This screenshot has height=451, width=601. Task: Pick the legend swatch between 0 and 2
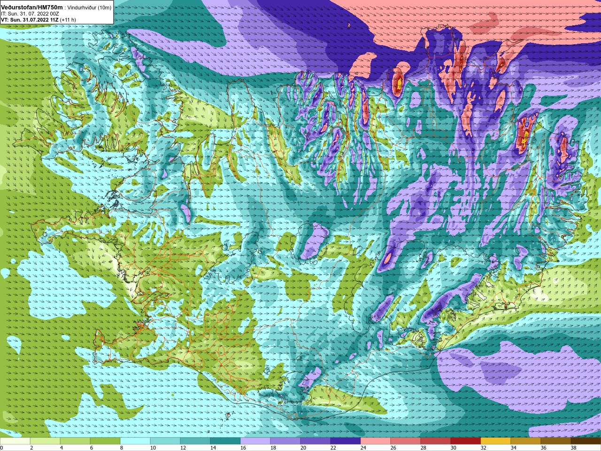coord(15,441)
